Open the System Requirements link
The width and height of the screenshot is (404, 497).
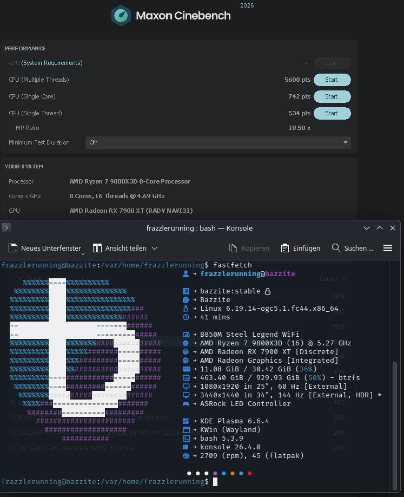tap(52, 63)
